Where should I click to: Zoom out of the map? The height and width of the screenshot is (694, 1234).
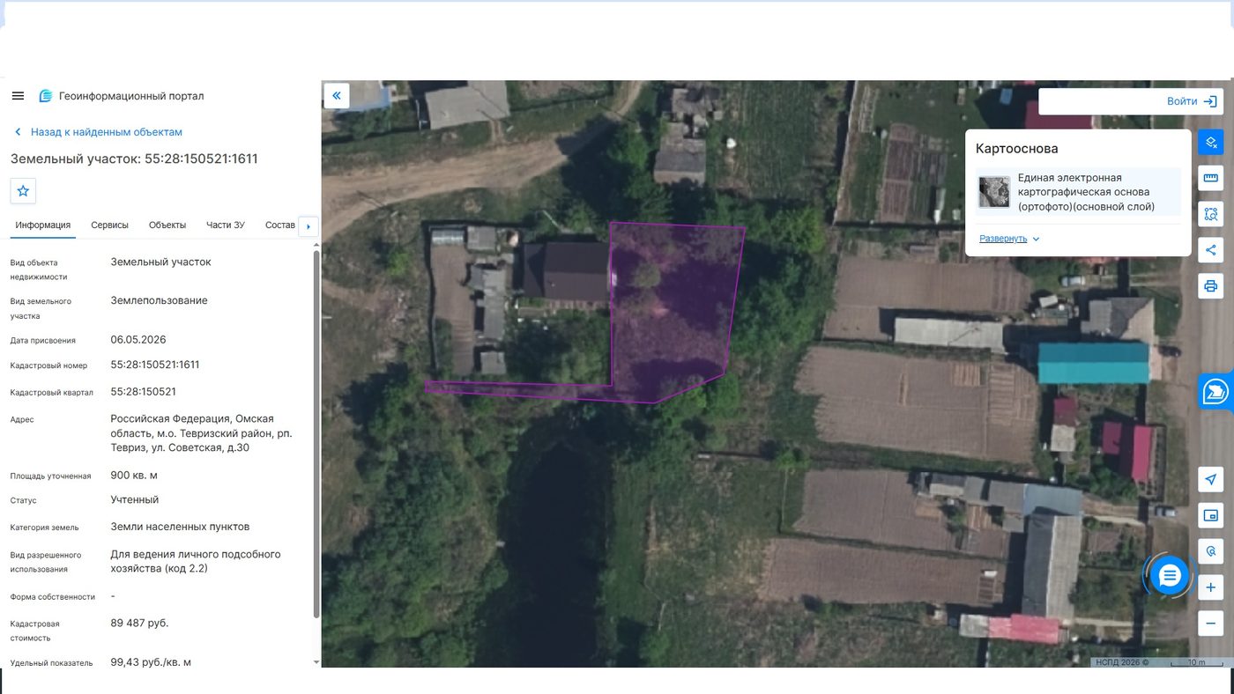pos(1211,624)
